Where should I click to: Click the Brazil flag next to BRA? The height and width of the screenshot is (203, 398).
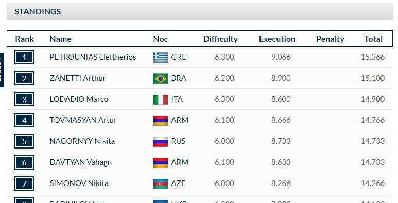click(x=161, y=78)
